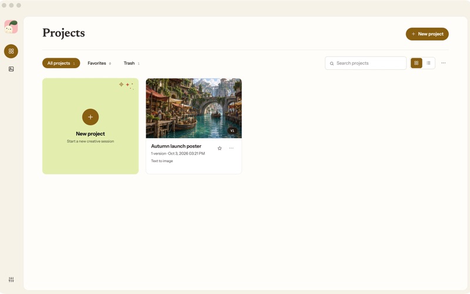
Task: Open the Projects grid sidebar icon
Action: pyautogui.click(x=11, y=51)
